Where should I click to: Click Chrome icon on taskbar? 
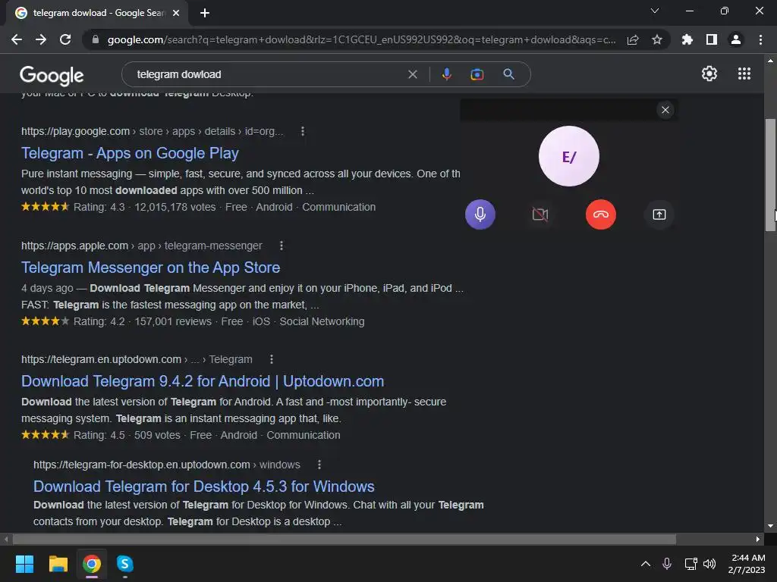92,564
